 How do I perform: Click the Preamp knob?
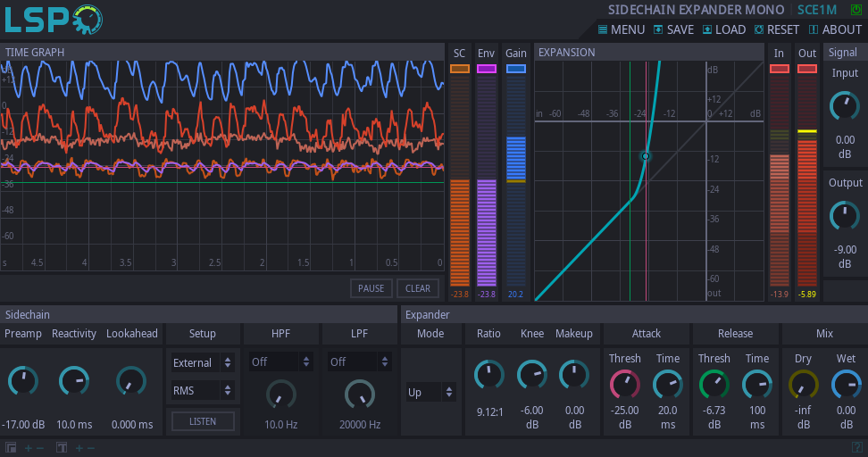(22, 380)
